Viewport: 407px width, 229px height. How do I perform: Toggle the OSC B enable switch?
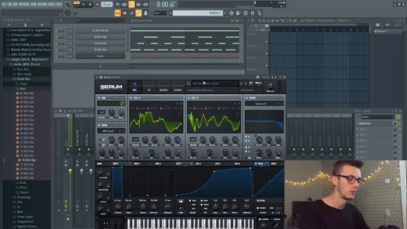(188, 98)
